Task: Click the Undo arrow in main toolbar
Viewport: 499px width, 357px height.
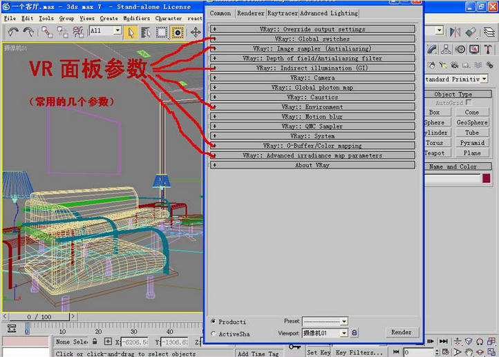Action: (13, 32)
